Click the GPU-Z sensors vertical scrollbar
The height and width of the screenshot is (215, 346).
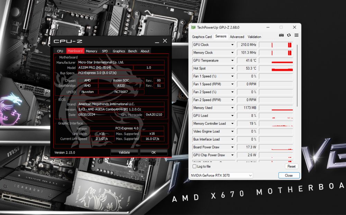click(297, 75)
